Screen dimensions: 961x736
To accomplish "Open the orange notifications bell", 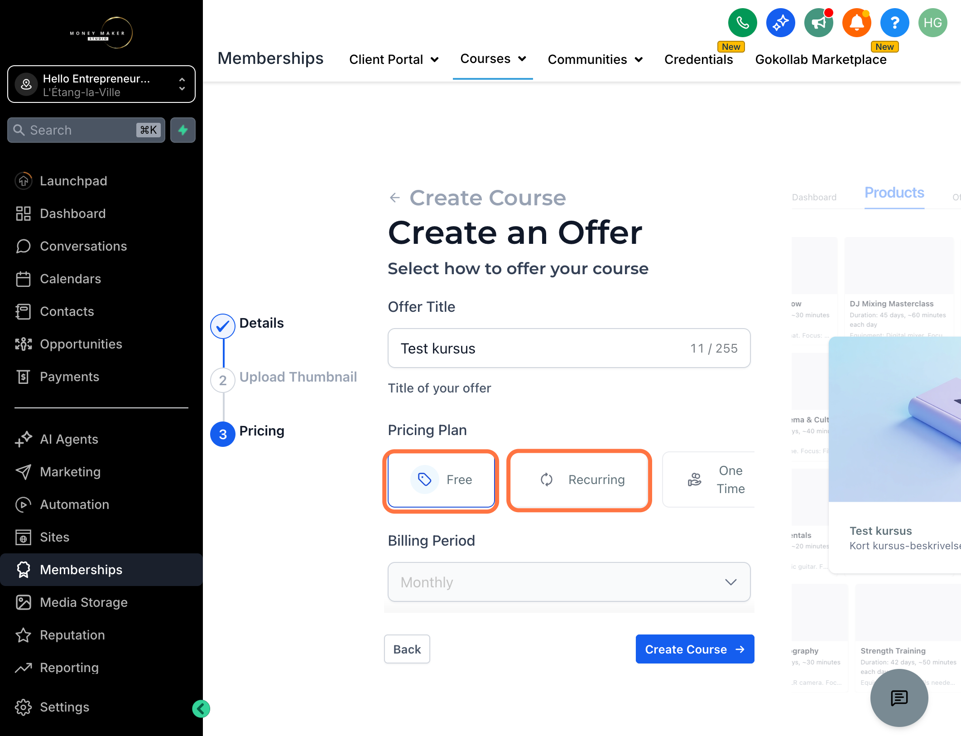I will [856, 23].
